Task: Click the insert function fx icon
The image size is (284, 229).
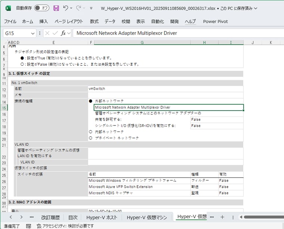Action: [x=64, y=33]
